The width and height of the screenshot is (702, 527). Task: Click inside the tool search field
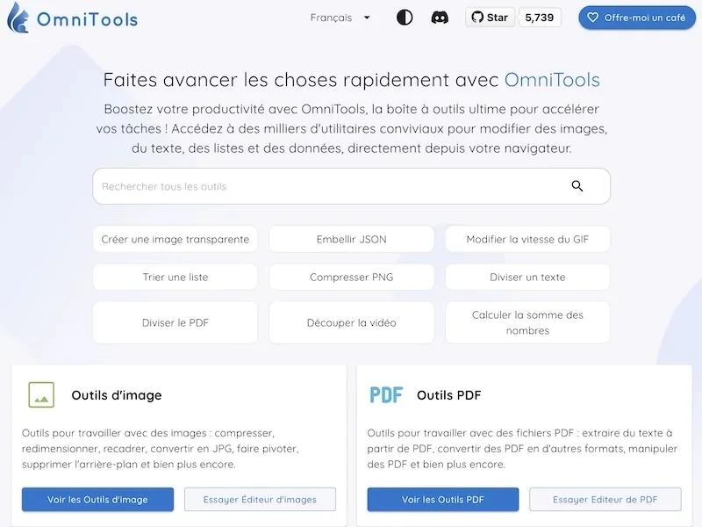pyautogui.click(x=263, y=186)
